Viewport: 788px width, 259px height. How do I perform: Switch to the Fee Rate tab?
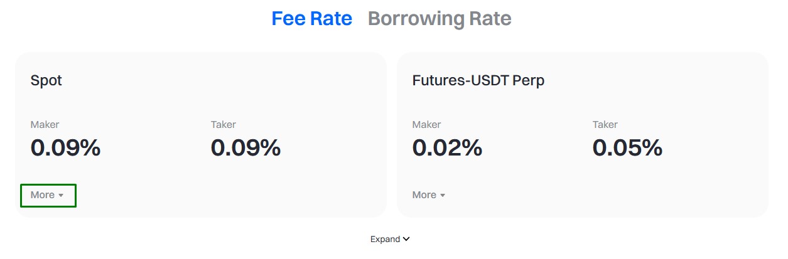click(311, 19)
